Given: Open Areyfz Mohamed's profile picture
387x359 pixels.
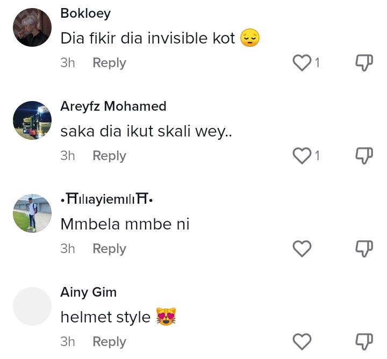Looking at the screenshot, I should coord(32,120).
